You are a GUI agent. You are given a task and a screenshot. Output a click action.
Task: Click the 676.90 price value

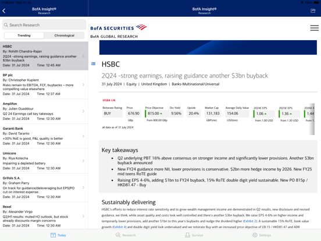tap(134, 114)
